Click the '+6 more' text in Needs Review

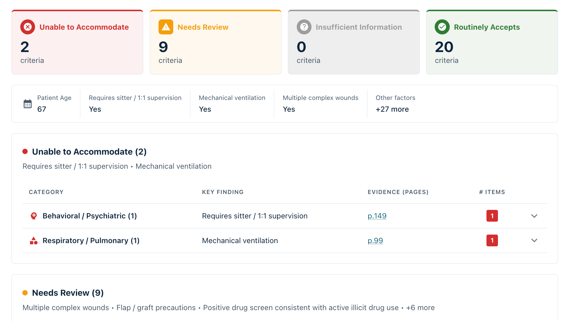pyautogui.click(x=421, y=308)
